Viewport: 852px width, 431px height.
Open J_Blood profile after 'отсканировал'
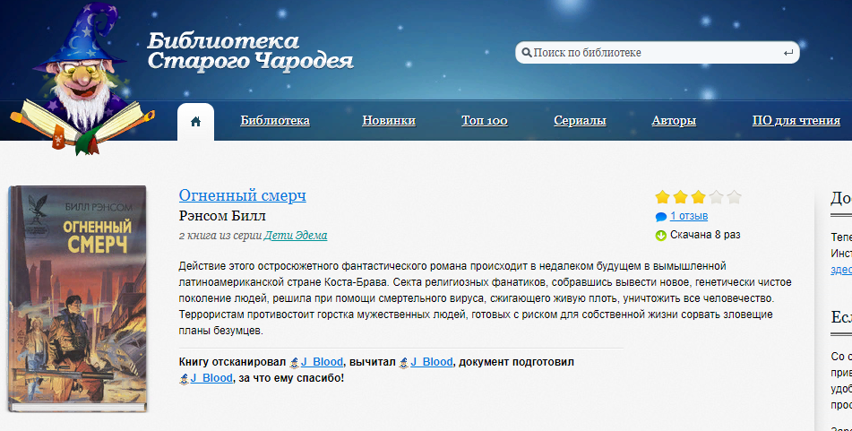pos(322,362)
